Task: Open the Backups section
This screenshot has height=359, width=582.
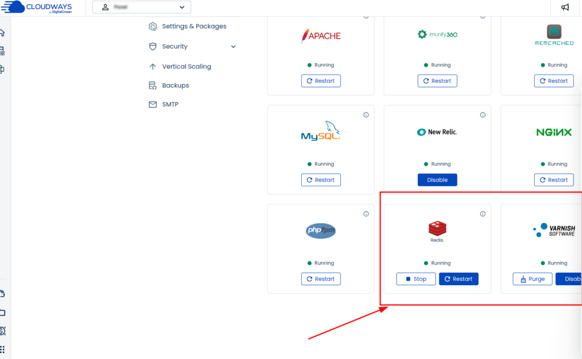Action: click(x=175, y=85)
